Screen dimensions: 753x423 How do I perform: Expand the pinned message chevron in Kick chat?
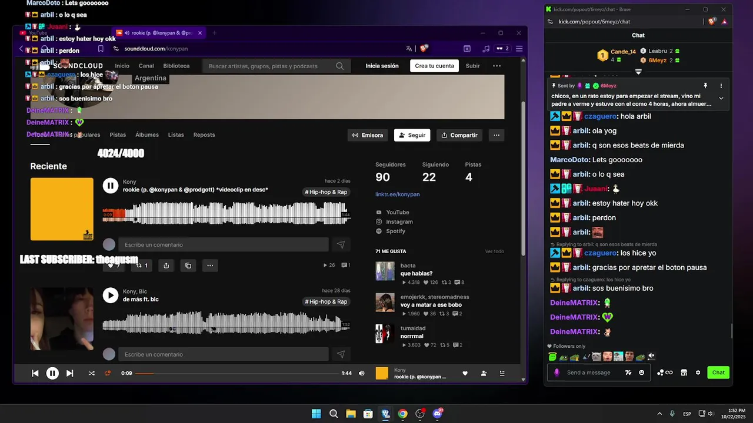point(721,98)
